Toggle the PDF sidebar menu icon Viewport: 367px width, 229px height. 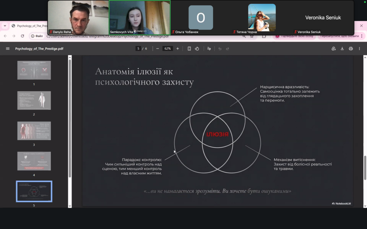point(8,49)
